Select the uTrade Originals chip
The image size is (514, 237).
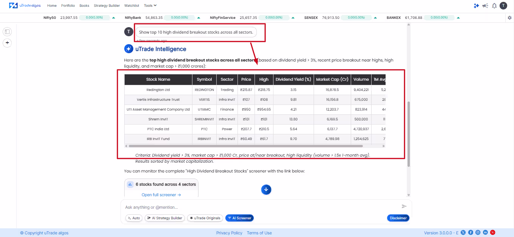[205, 218]
